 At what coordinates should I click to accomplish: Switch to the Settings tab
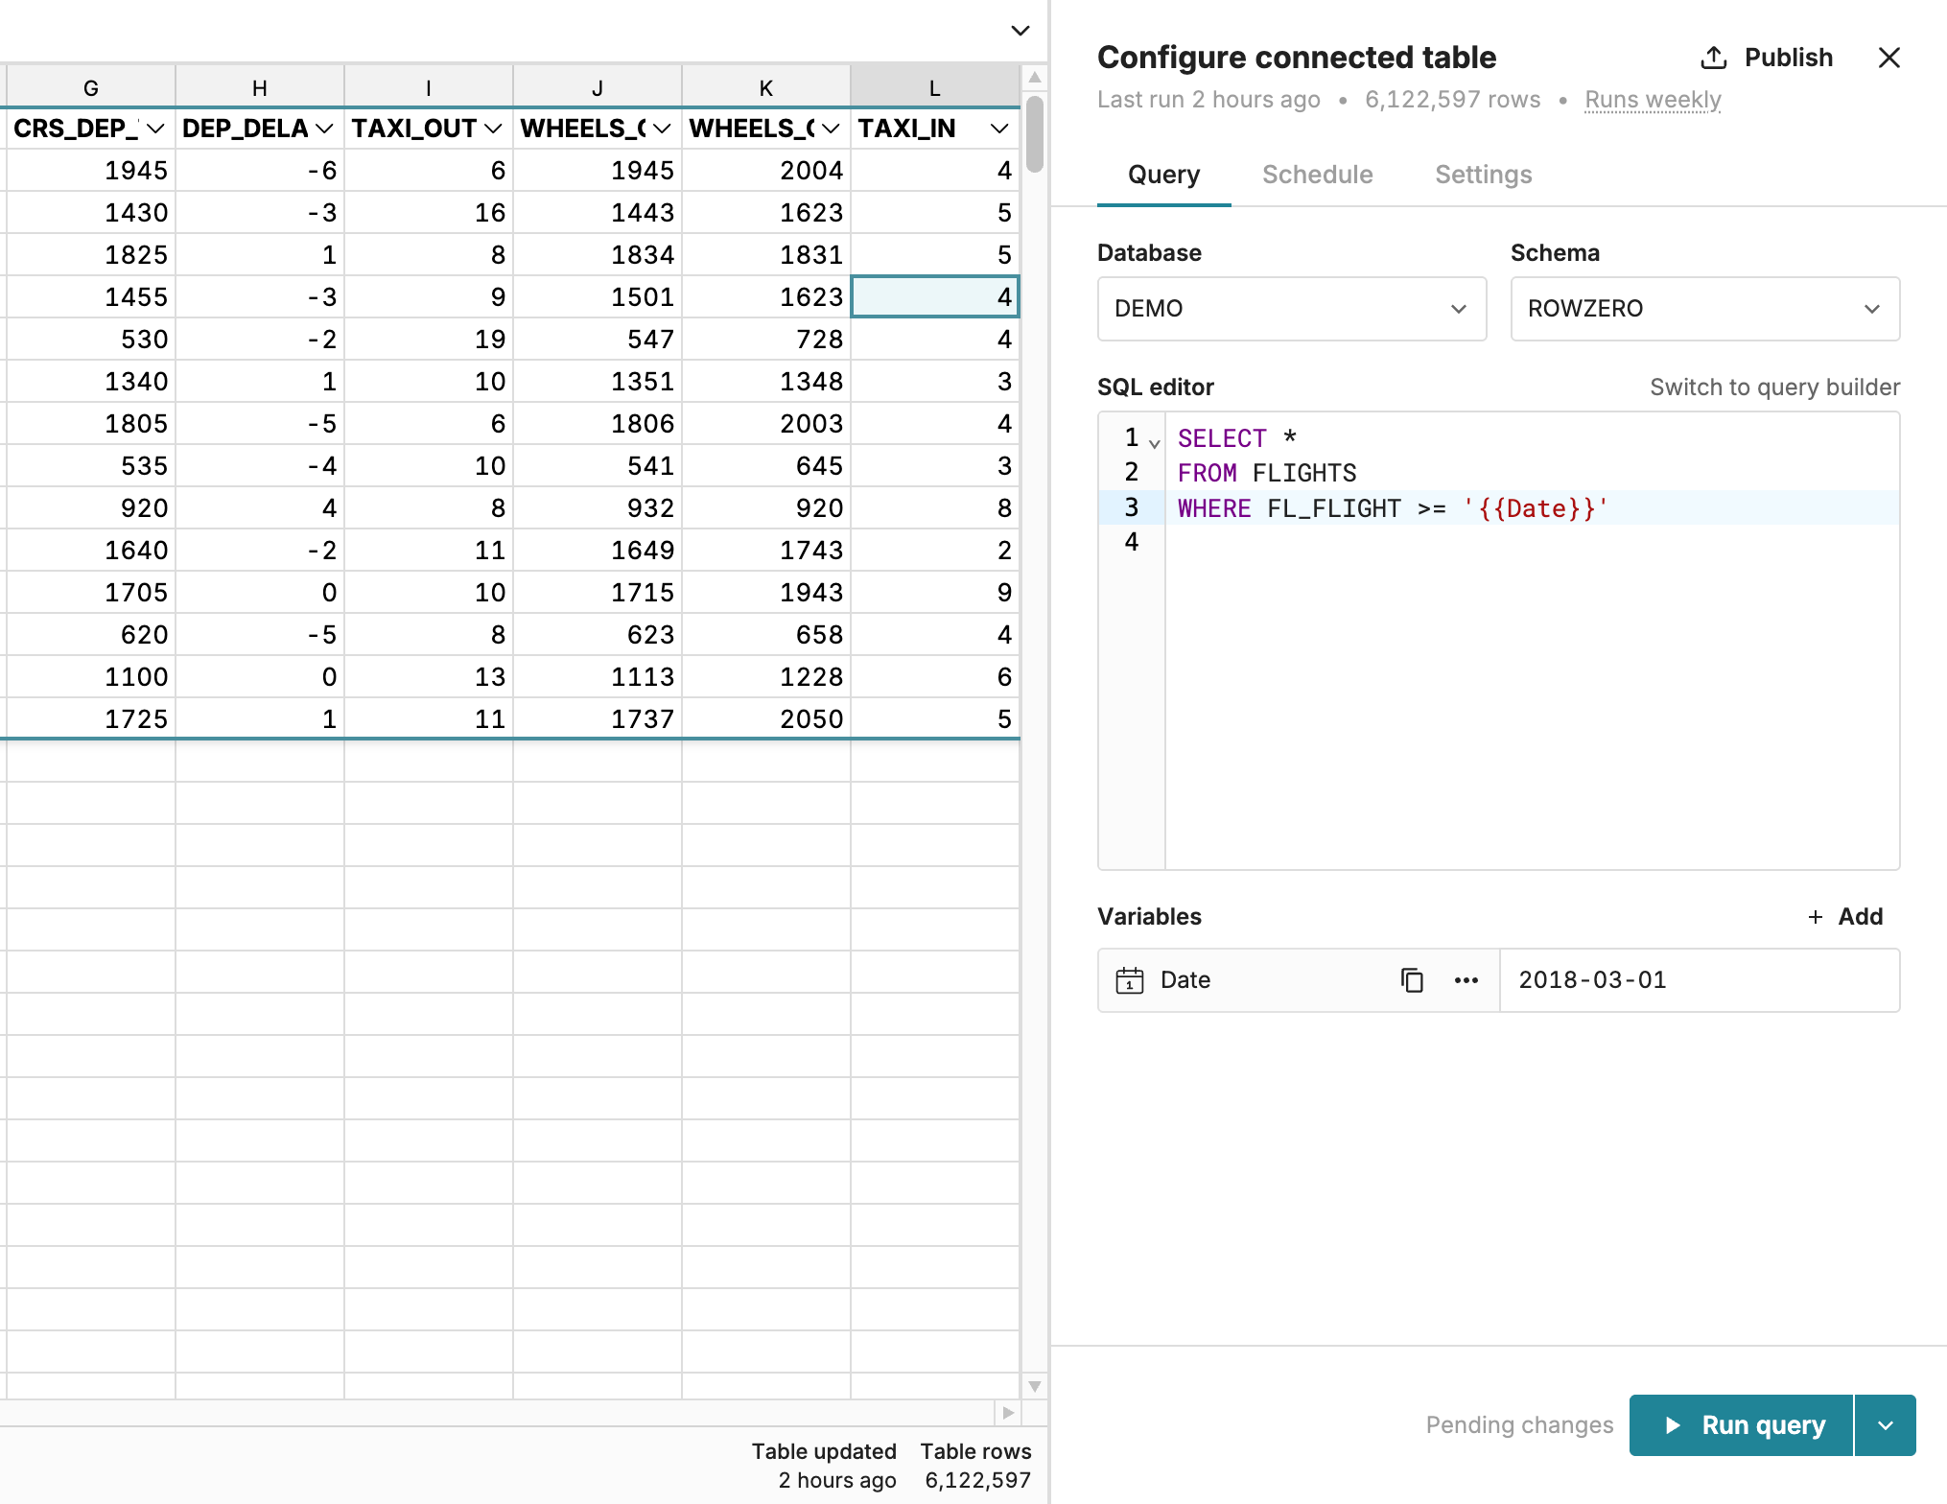[x=1483, y=175]
